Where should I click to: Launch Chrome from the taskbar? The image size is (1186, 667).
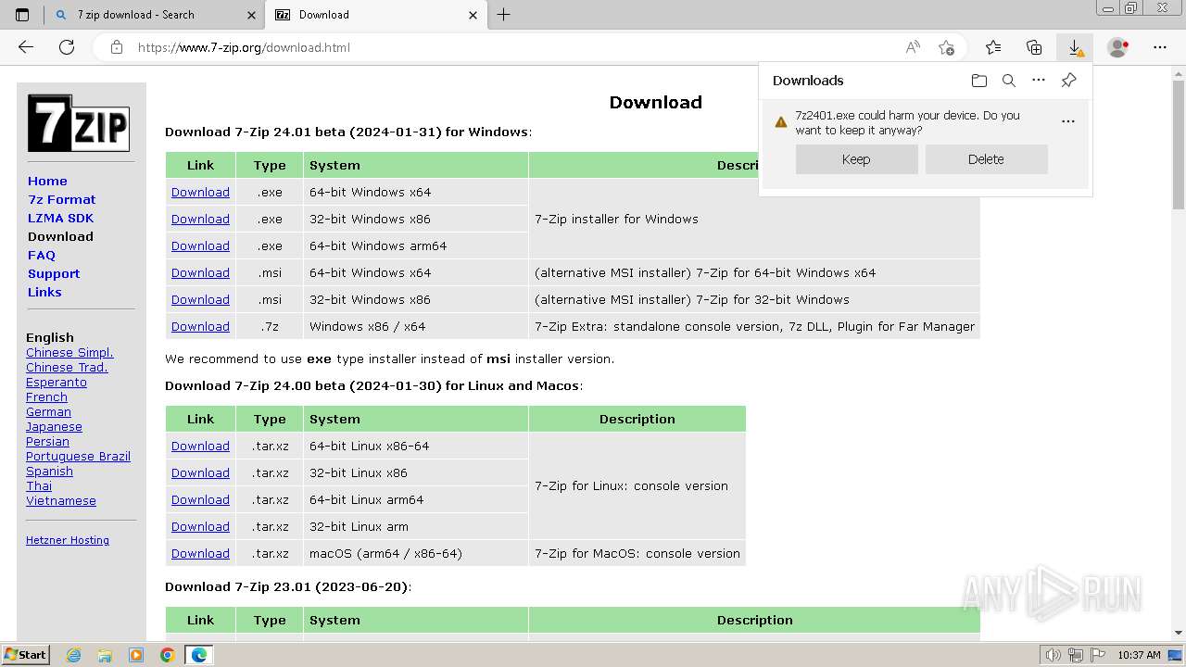(167, 655)
